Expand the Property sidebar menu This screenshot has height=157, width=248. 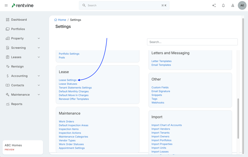coord(38,38)
